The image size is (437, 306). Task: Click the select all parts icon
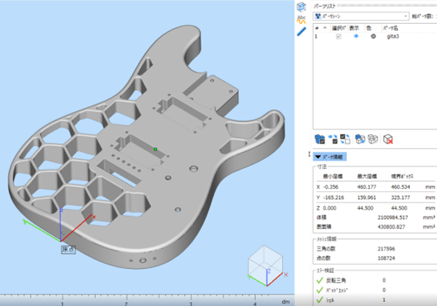click(x=320, y=139)
